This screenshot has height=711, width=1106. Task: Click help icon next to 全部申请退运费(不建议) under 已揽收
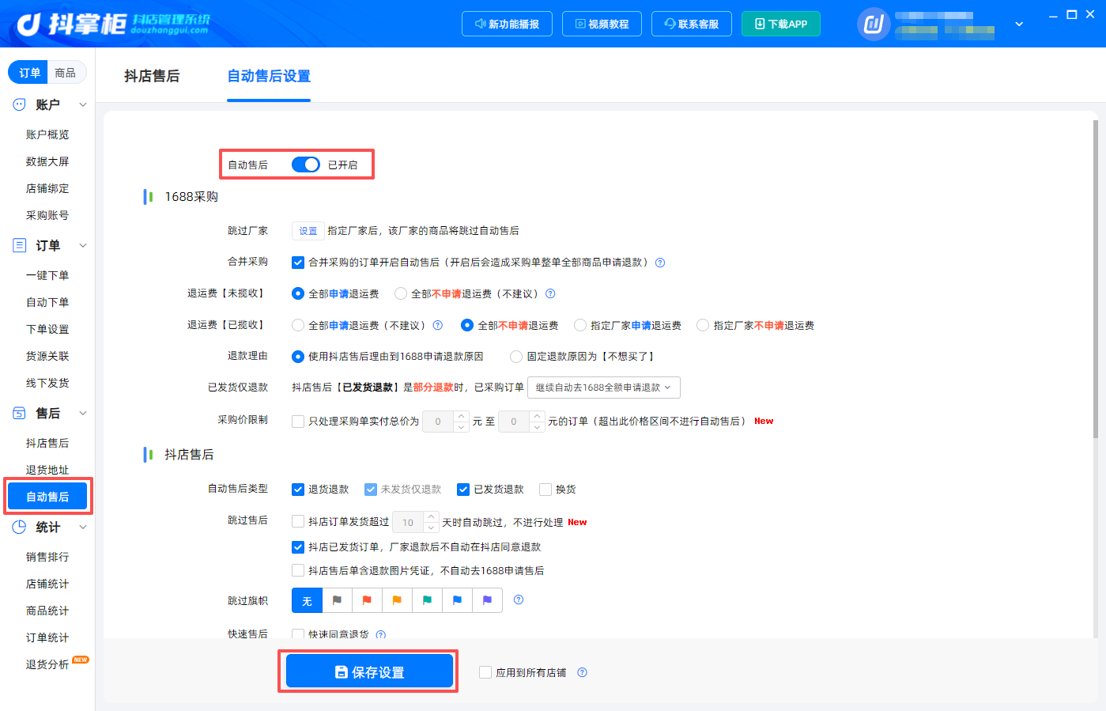[x=438, y=325]
